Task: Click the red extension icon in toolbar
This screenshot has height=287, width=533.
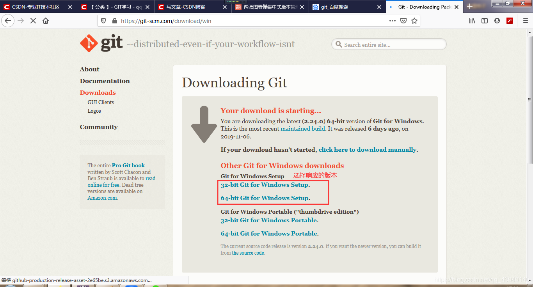Action: 510,21
